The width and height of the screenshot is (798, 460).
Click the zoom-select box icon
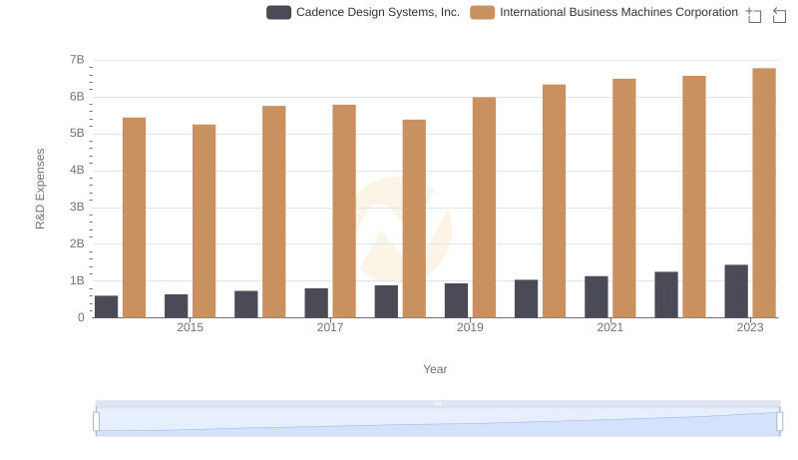click(x=754, y=15)
